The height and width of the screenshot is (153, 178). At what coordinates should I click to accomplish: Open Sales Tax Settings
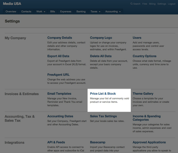pyautogui.click(x=103, y=116)
